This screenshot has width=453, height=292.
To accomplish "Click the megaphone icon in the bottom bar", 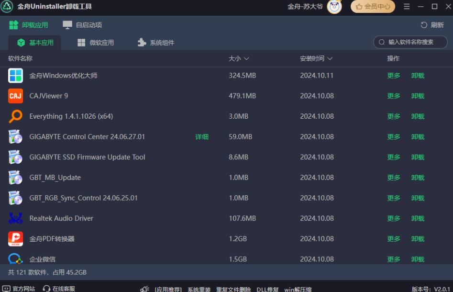I will tap(145, 289).
